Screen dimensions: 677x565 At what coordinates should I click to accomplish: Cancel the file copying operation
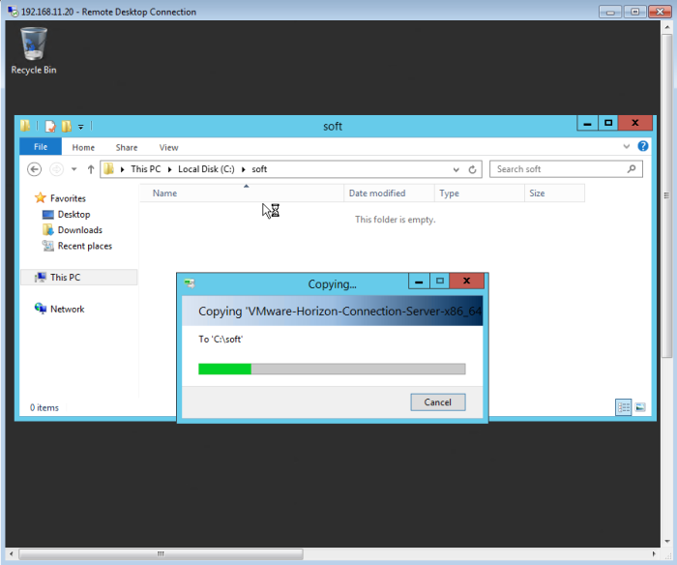(437, 401)
